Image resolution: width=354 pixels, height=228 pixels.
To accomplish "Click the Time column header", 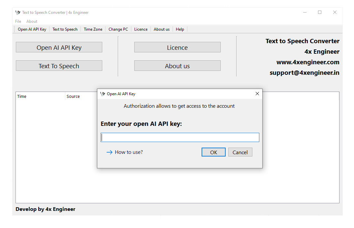I will 40,96.
